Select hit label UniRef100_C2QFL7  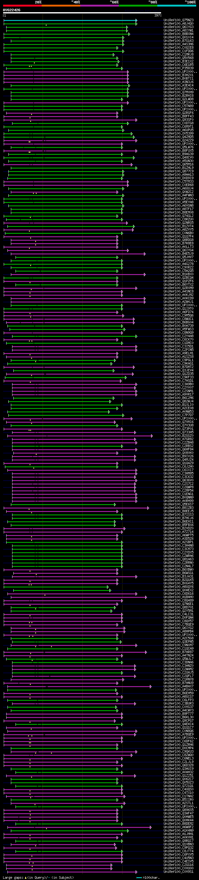[x=178, y=676]
